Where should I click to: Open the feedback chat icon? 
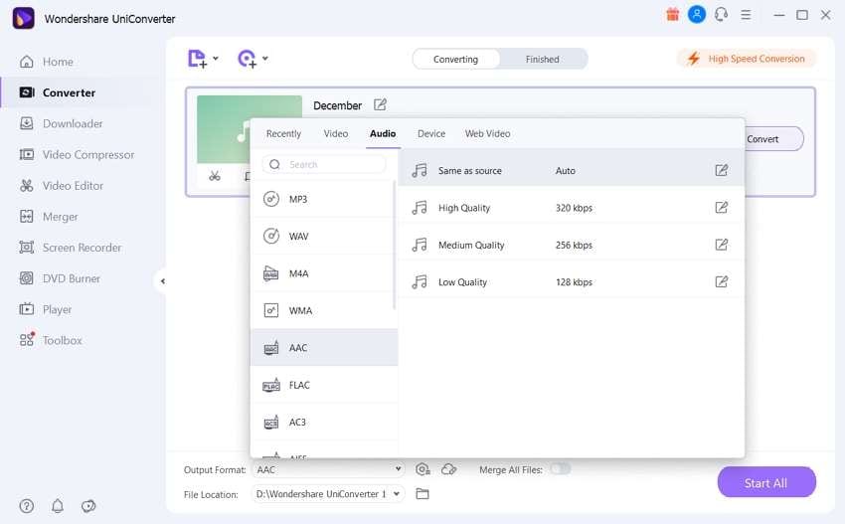[88, 506]
